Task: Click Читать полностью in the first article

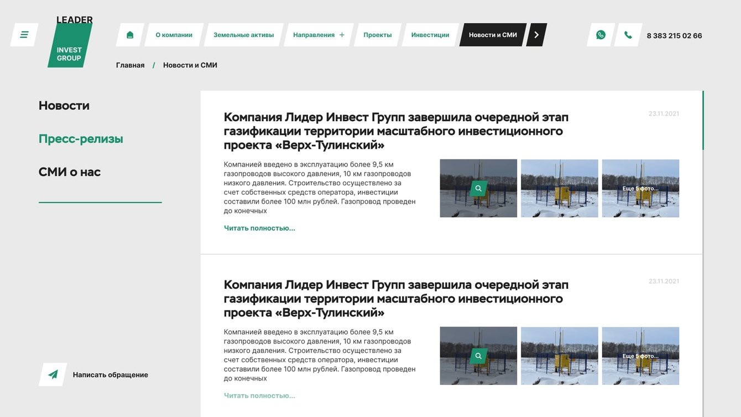Action: click(x=259, y=228)
